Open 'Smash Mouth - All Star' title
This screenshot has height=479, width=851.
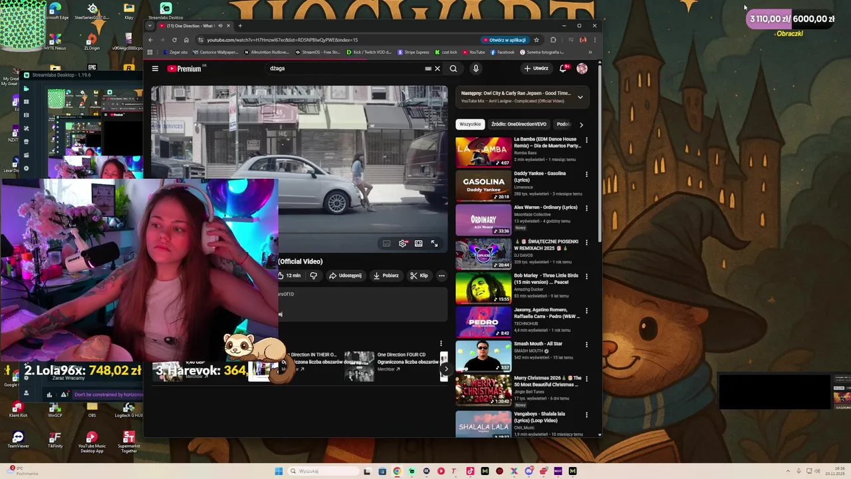(538, 344)
